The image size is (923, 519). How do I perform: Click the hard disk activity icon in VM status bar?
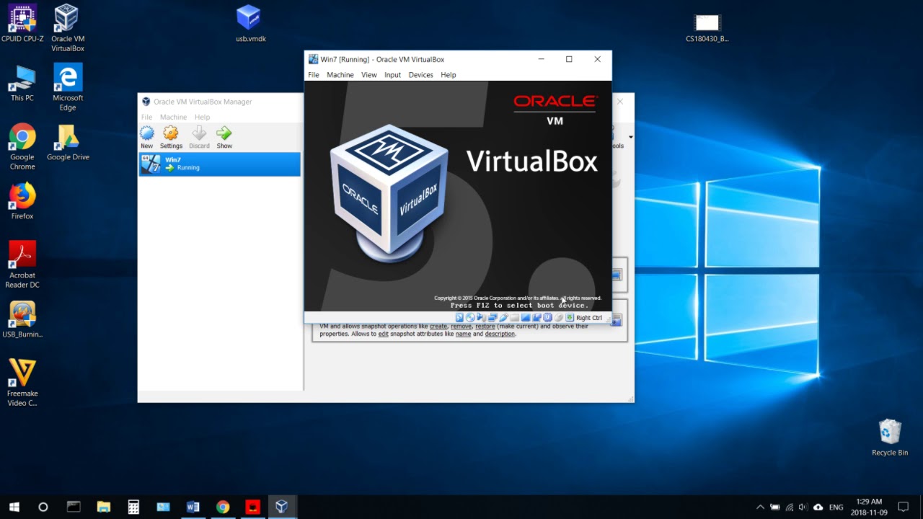[x=459, y=318]
